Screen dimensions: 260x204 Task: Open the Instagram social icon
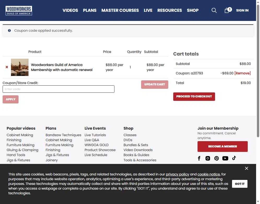click(208, 158)
